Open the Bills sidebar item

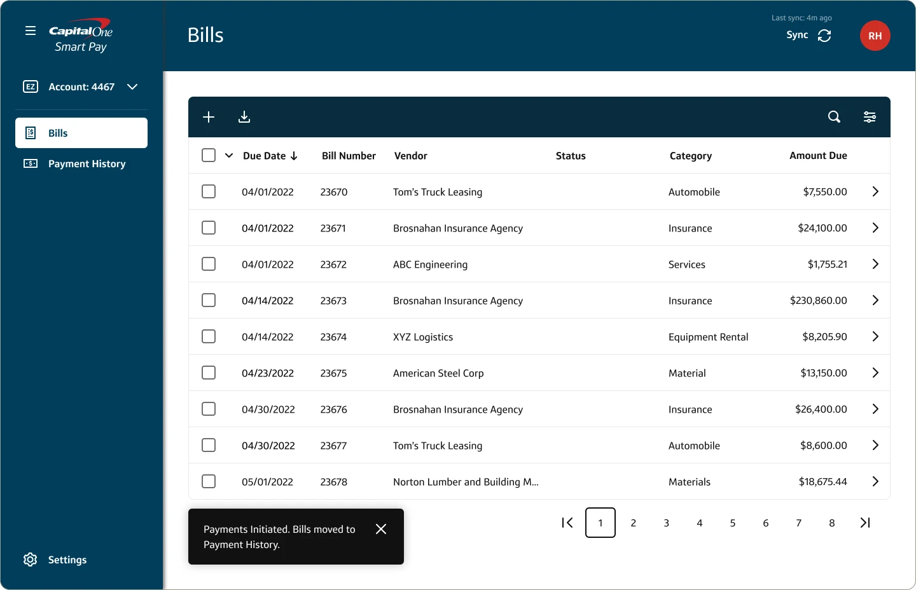pyautogui.click(x=81, y=133)
